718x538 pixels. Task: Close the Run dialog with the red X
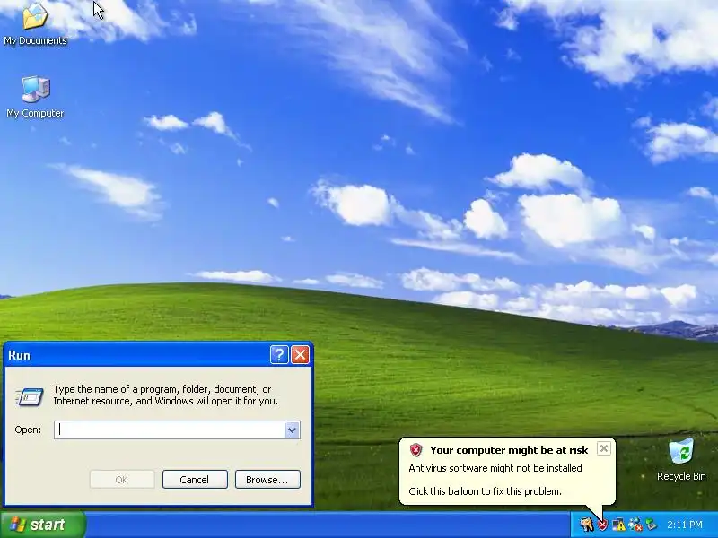click(301, 354)
